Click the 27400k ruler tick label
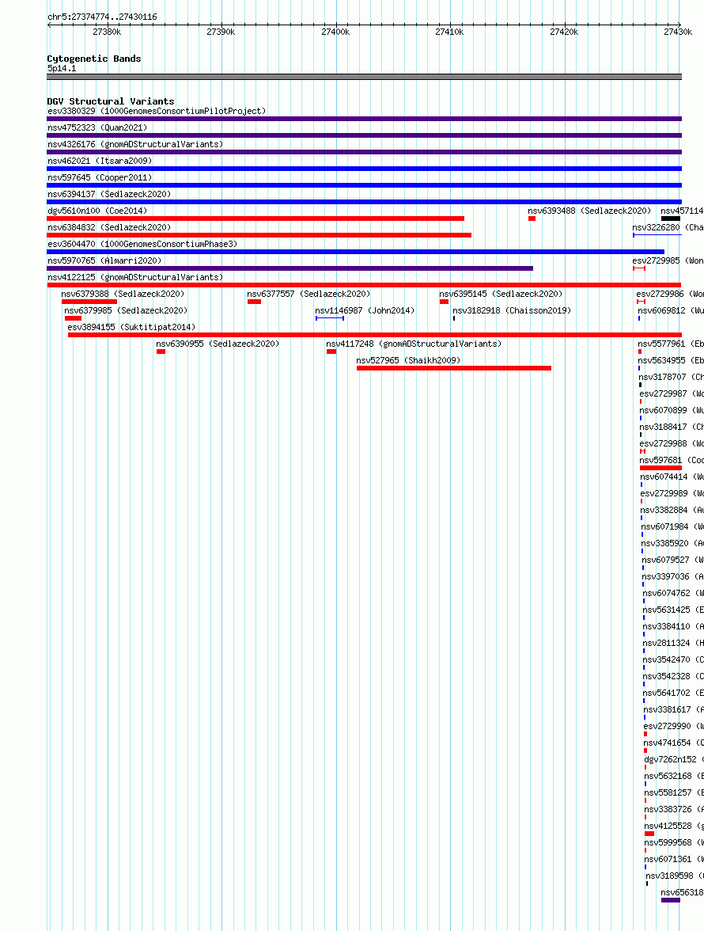Screen dimensions: 704x931 click(x=335, y=32)
